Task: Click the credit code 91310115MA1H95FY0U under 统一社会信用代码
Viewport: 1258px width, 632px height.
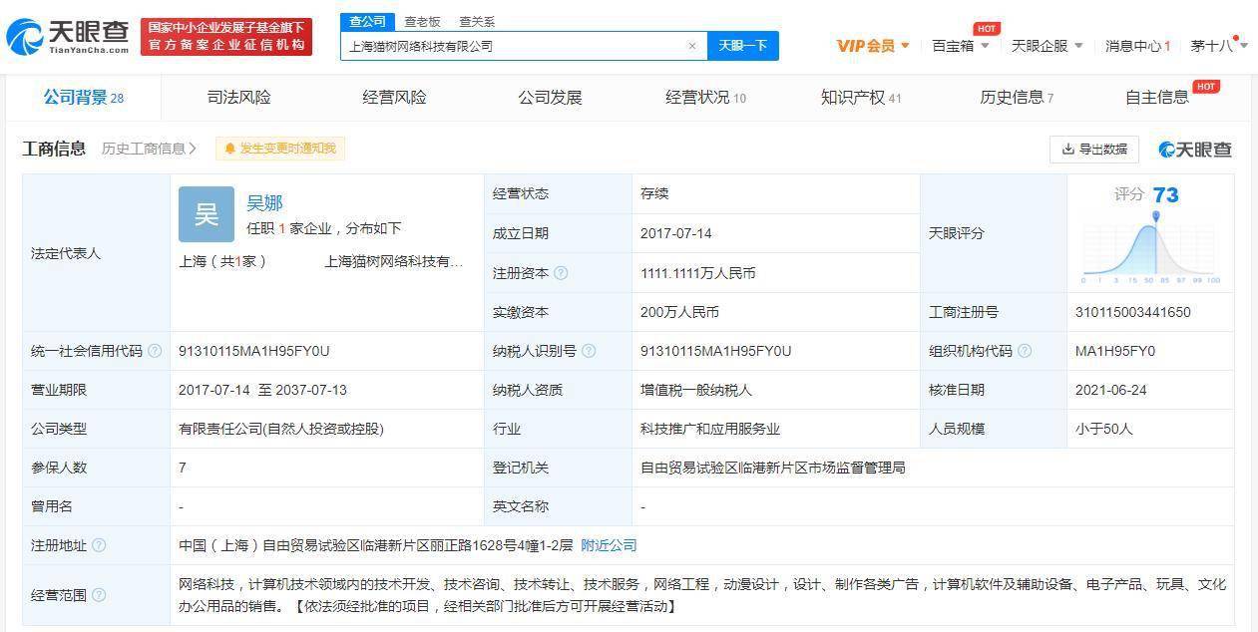Action: 253,351
